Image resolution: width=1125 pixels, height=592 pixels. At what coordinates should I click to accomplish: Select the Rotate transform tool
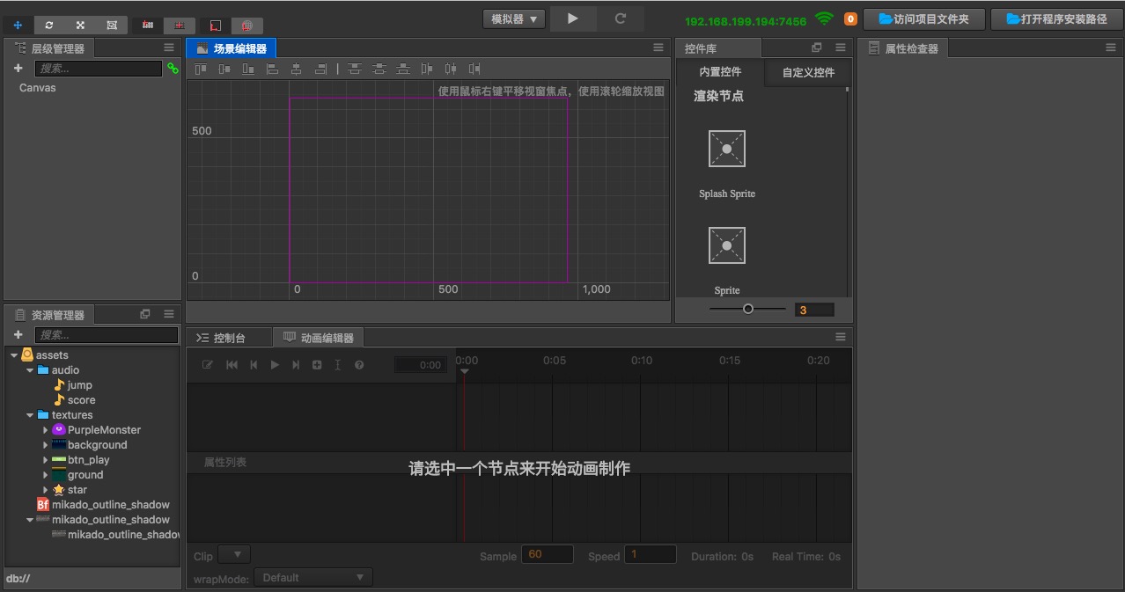(49, 26)
